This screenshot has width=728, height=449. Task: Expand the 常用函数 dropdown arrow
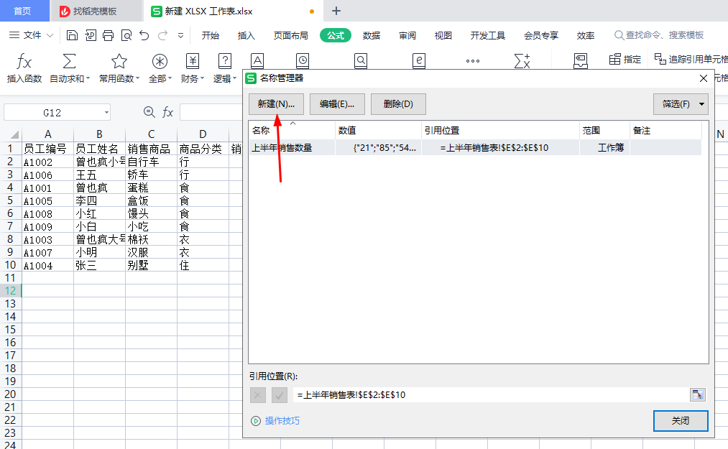(137, 78)
